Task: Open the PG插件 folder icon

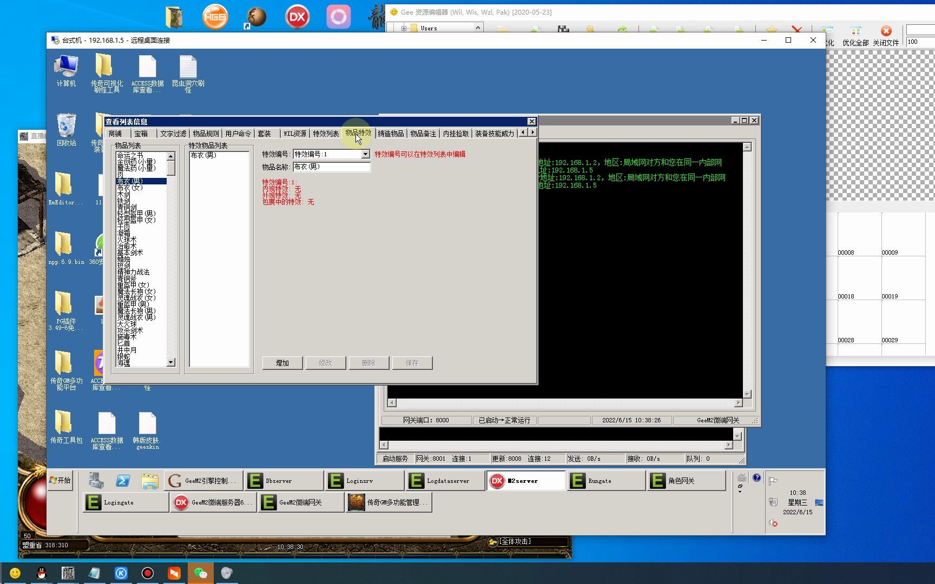Action: point(65,310)
